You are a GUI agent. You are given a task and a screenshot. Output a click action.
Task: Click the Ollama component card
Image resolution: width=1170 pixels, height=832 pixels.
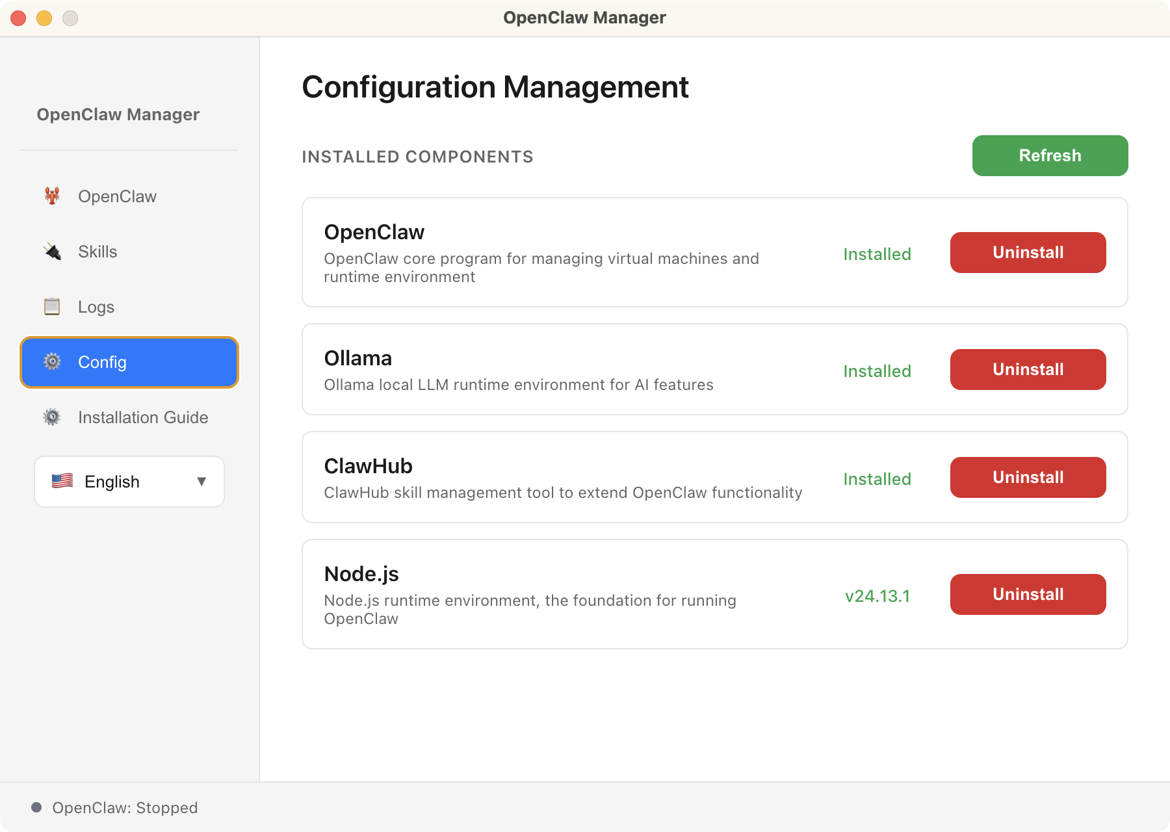tap(585, 369)
